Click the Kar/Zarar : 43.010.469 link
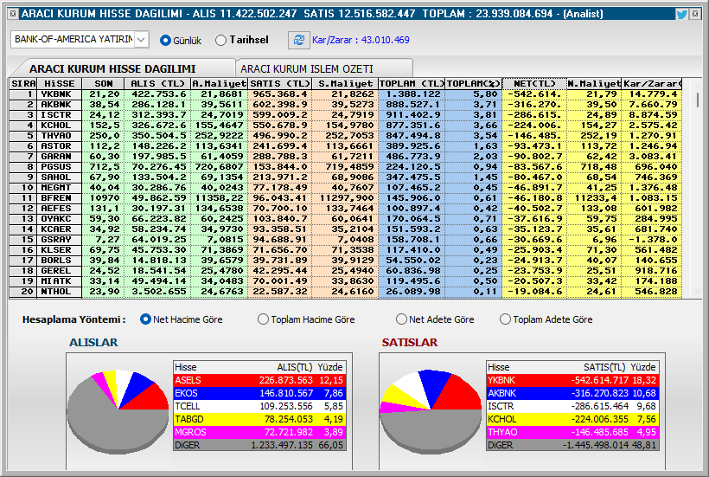The height and width of the screenshot is (477, 709). pyautogui.click(x=361, y=40)
